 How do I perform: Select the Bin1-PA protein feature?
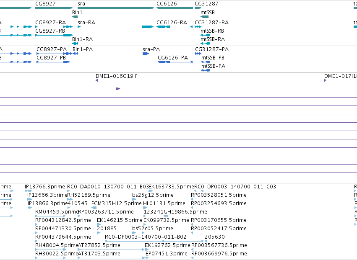point(76,54)
